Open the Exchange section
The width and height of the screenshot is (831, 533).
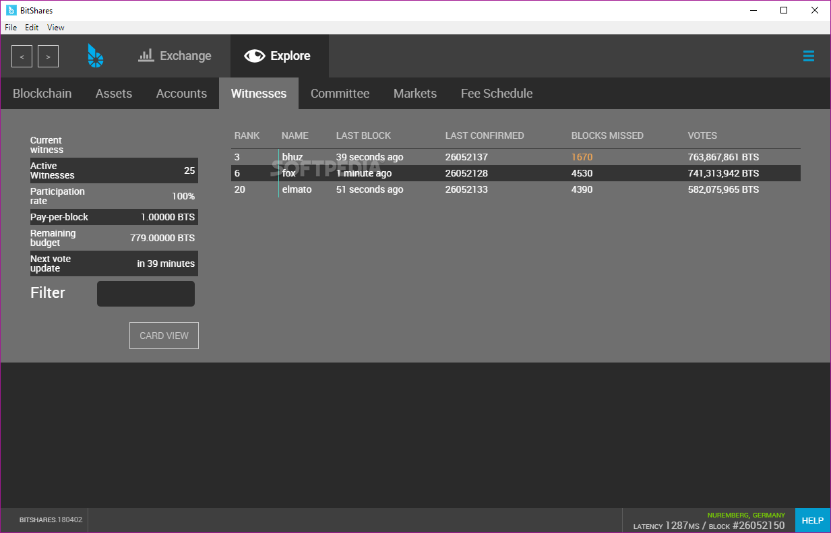pos(175,56)
